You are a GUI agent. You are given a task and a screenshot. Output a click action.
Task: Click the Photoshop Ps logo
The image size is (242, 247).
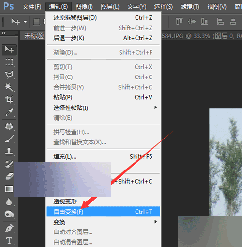click(9, 6)
